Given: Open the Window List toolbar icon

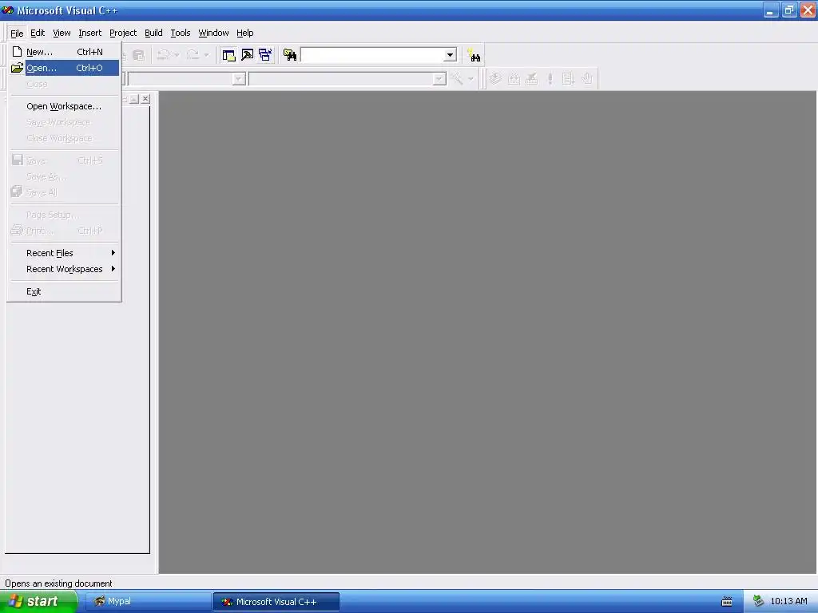Looking at the screenshot, I should [x=265, y=55].
